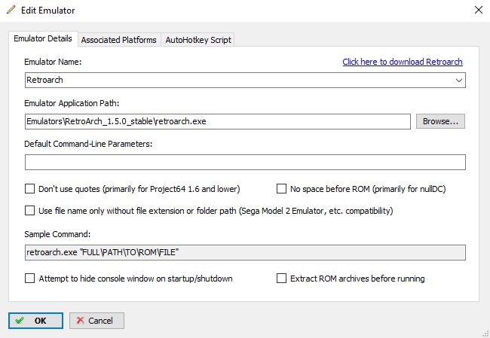Click the 'Edit Emulator' title text
The width and height of the screenshot is (490, 338).
[47, 11]
